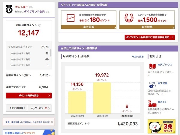Click the 2023/02/19まで有効 row
This screenshot has height=135, width=180.
point(29,60)
